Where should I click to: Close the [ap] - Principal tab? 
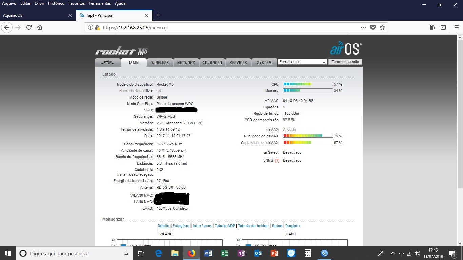146,15
